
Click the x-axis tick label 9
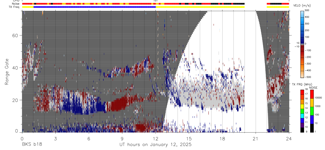click(x=122, y=138)
